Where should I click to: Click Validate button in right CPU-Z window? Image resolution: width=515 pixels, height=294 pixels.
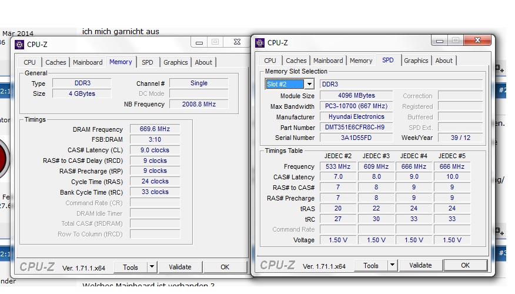[420, 265]
